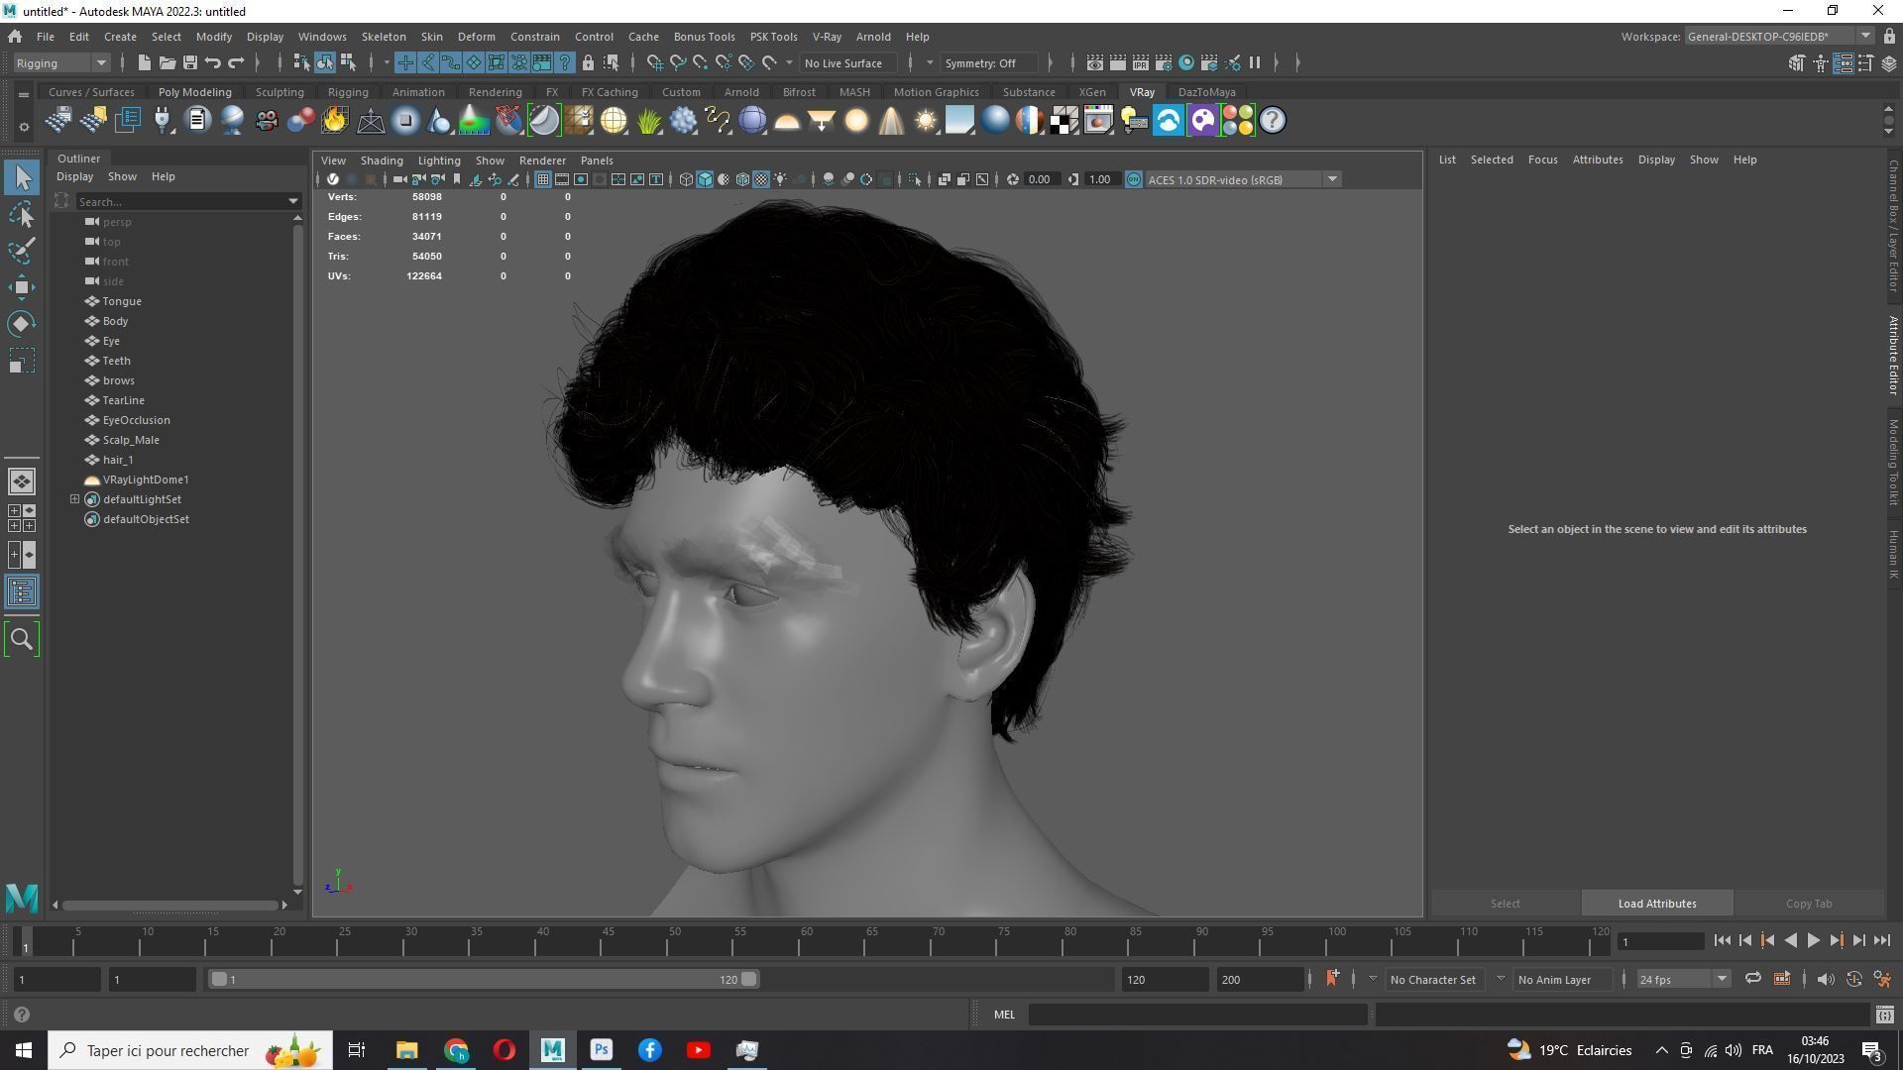The height and width of the screenshot is (1070, 1903).
Task: Choose the Scale tool in toolbox
Action: [22, 361]
